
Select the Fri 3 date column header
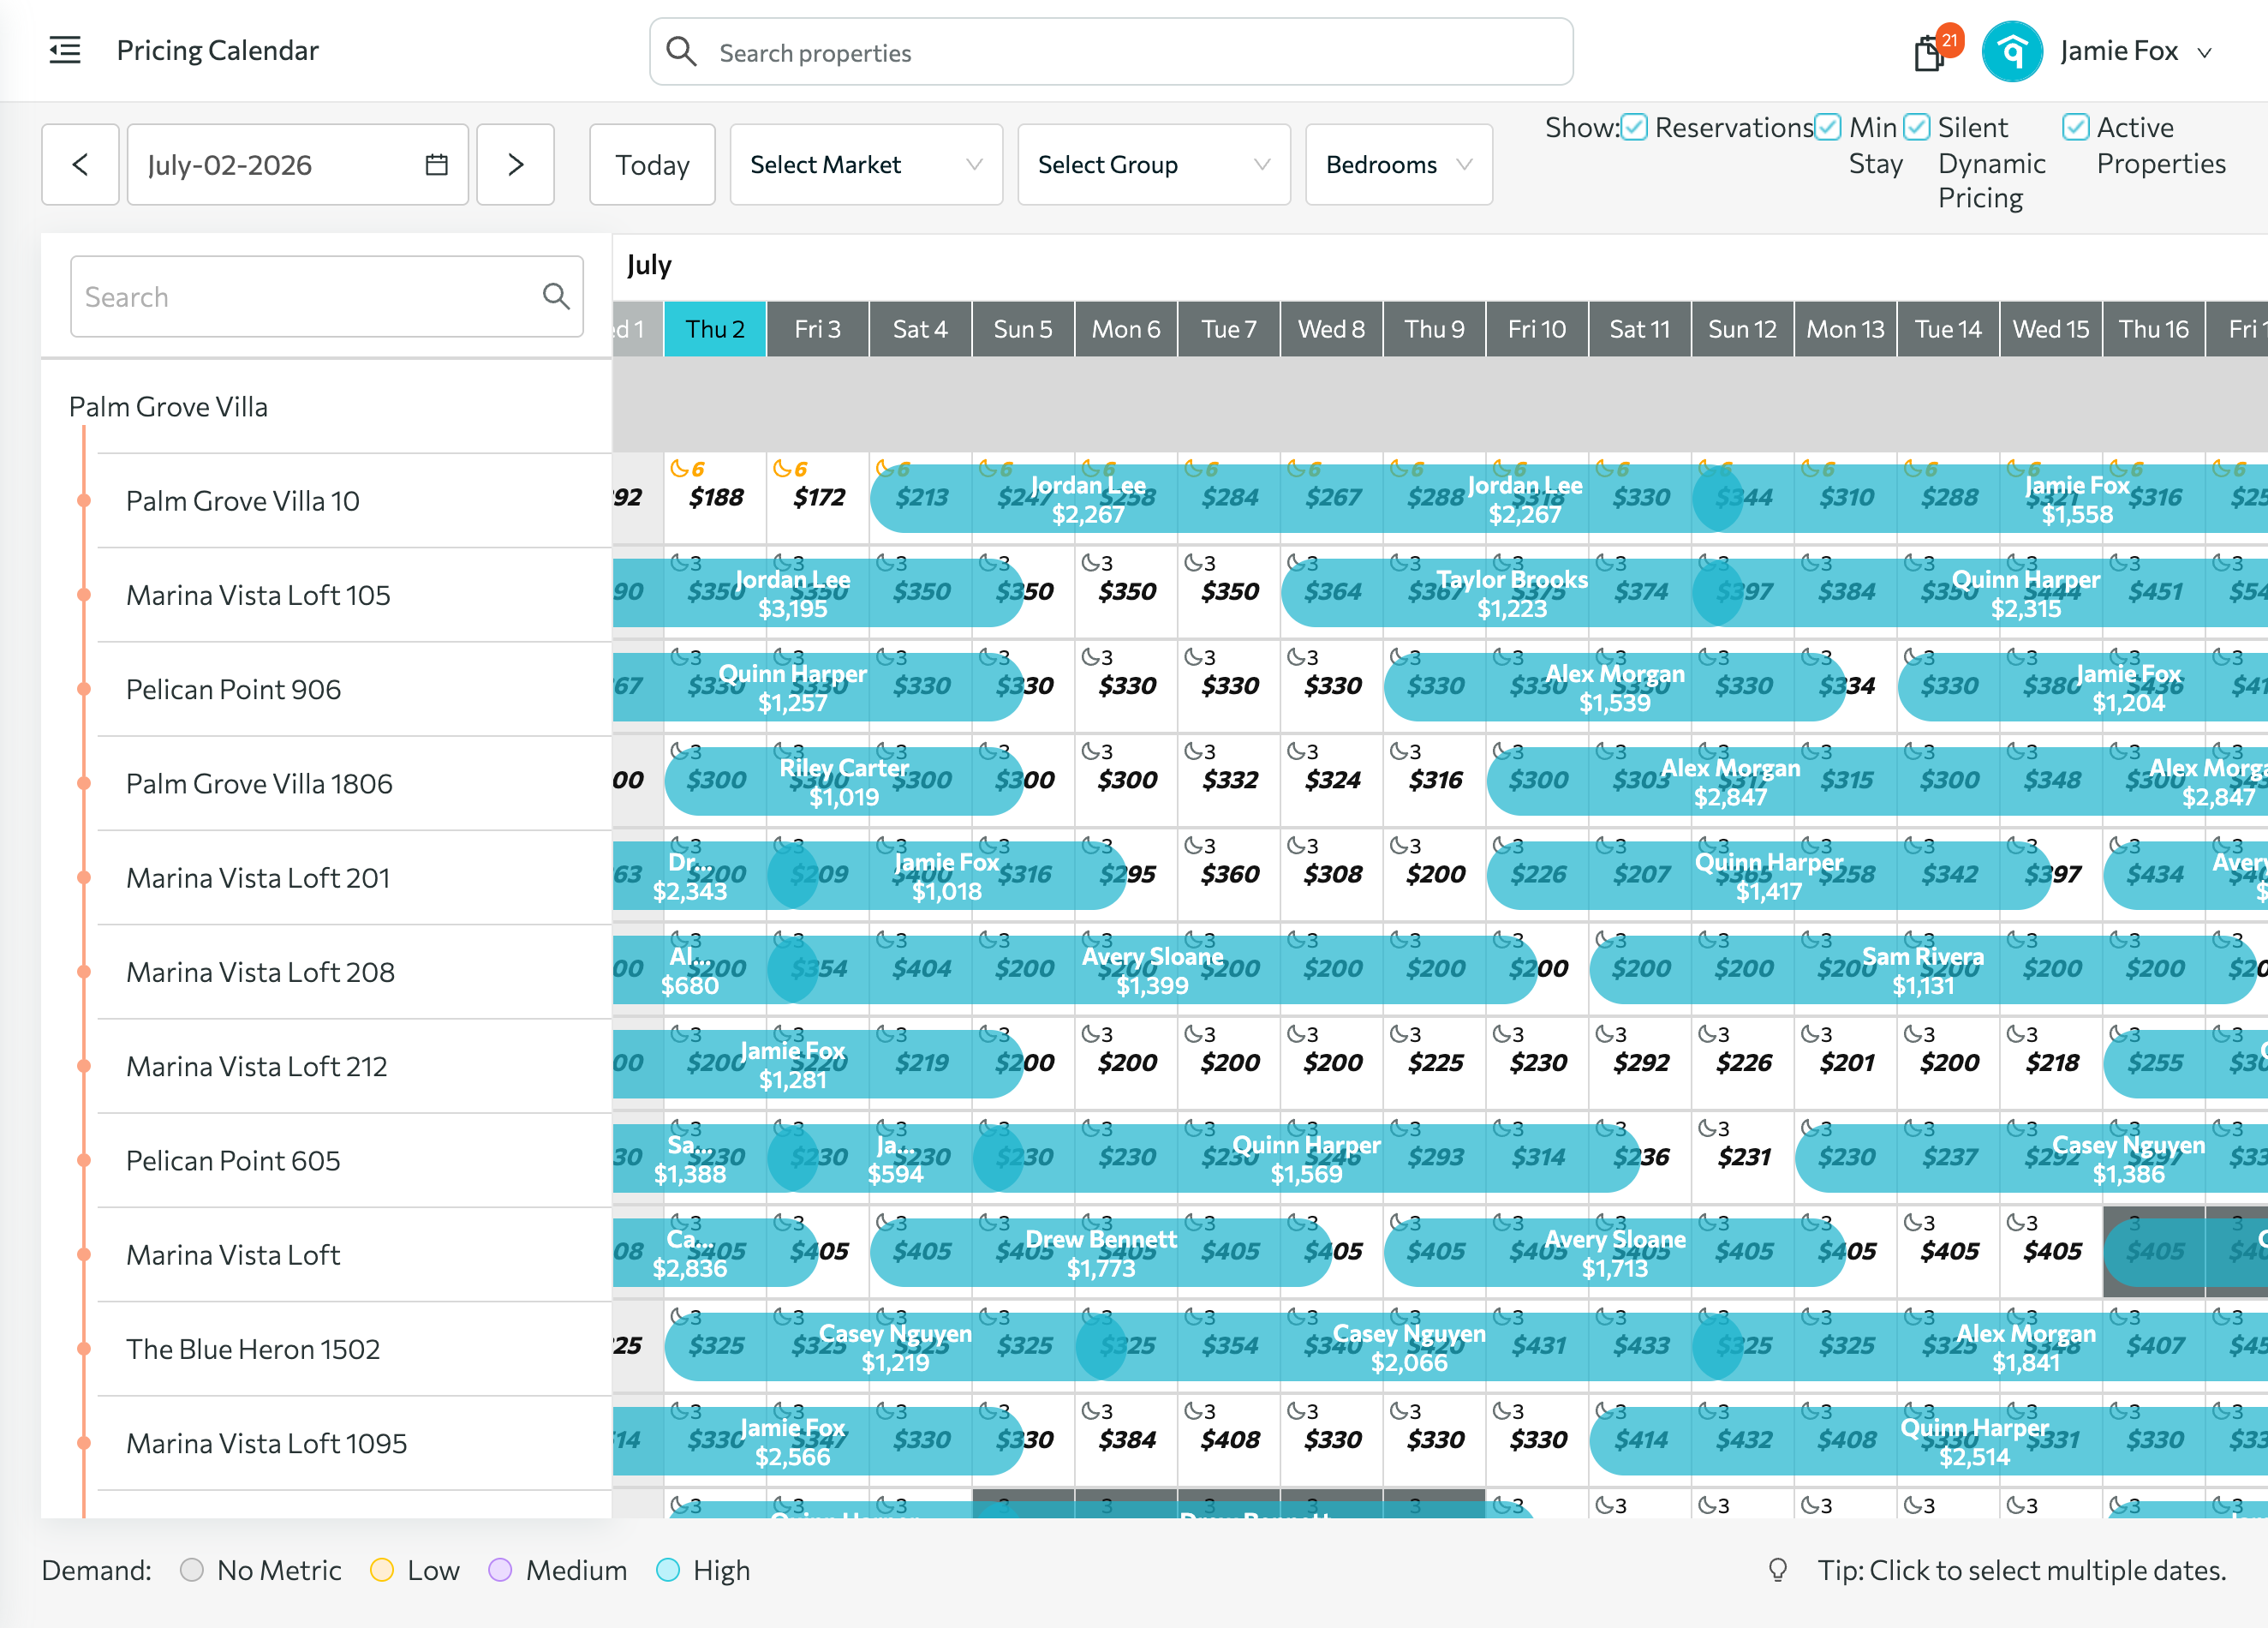pos(818,329)
